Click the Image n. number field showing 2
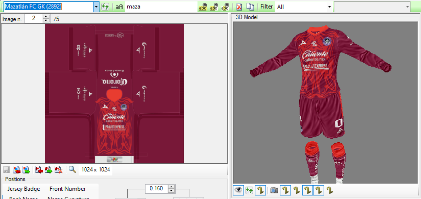Screen dimensions: 421x199 [x=34, y=19]
